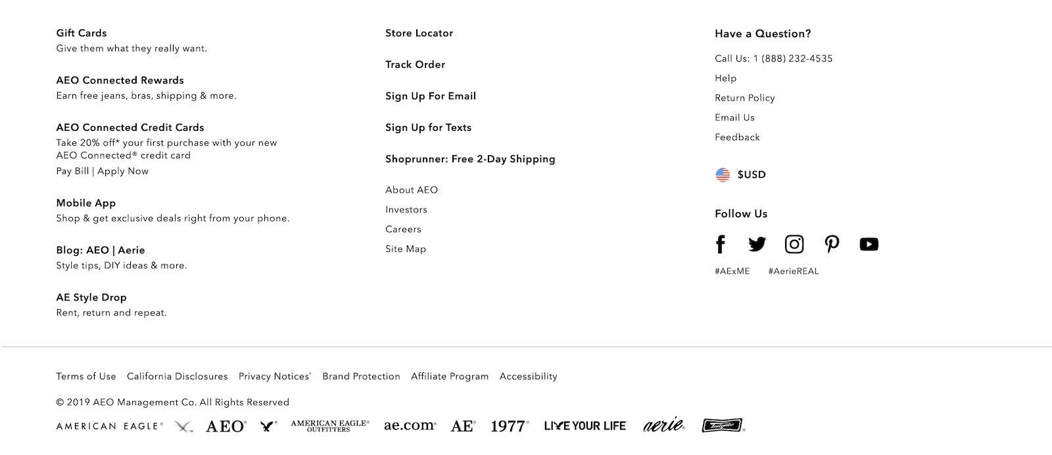Open the Accessibility page link

point(528,377)
